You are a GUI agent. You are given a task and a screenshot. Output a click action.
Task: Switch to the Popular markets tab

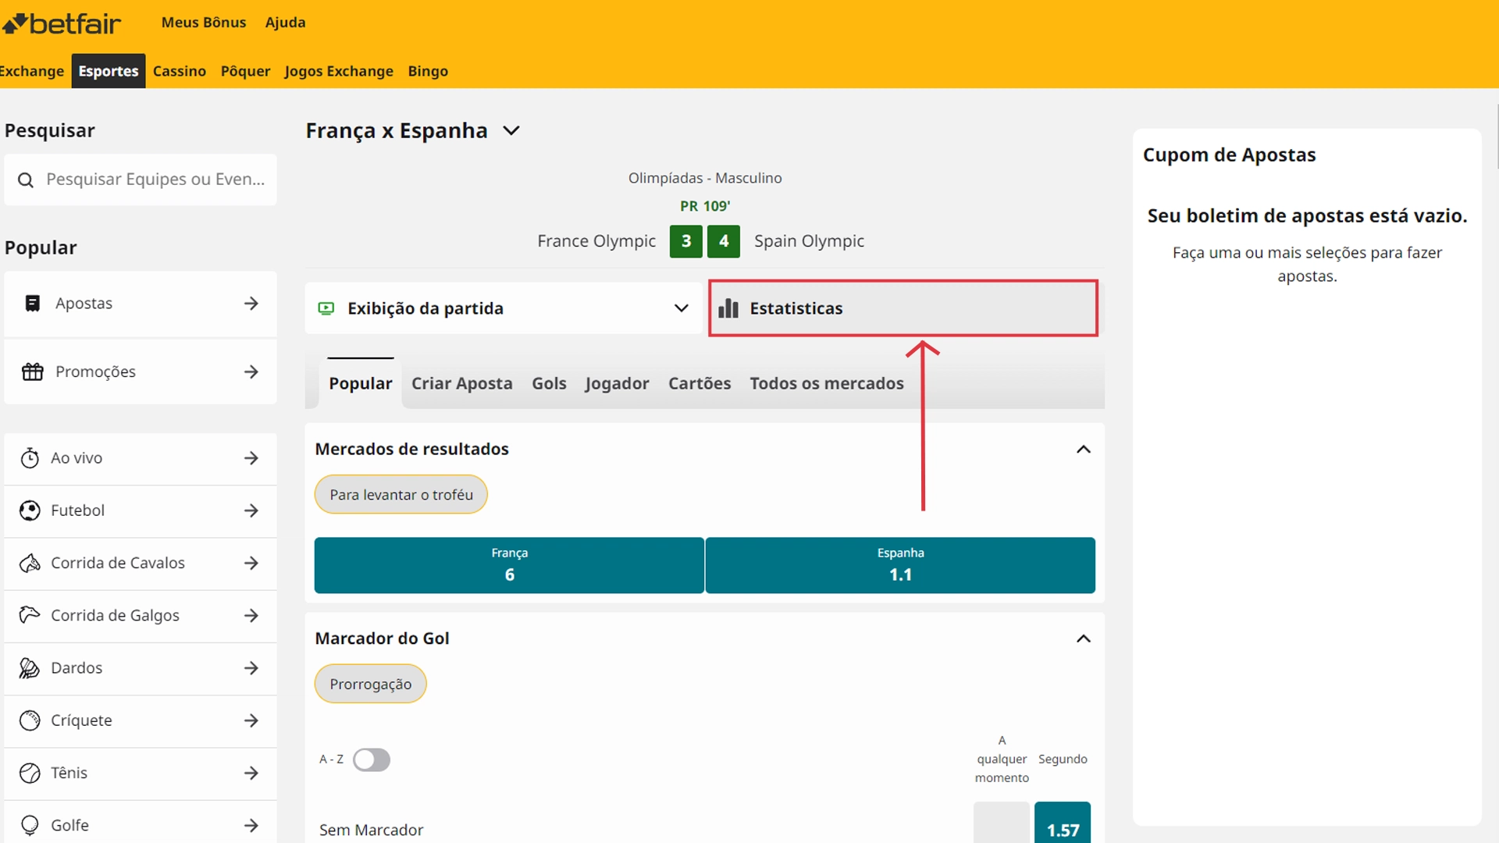(360, 383)
